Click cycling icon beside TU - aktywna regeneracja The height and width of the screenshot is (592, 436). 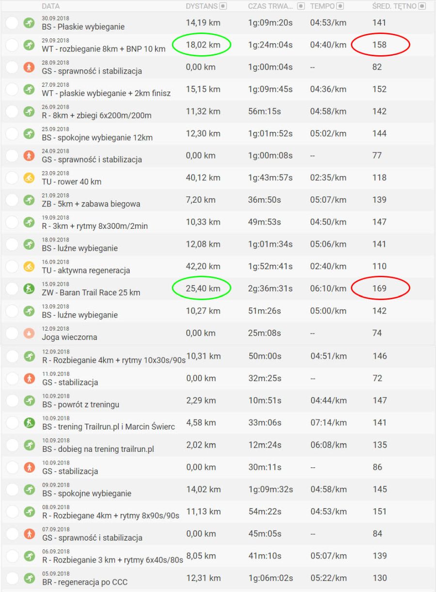[x=29, y=267]
